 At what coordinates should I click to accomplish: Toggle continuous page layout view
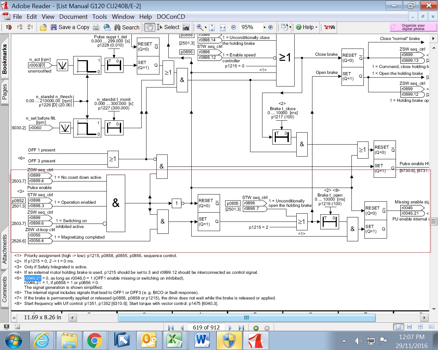409,327
